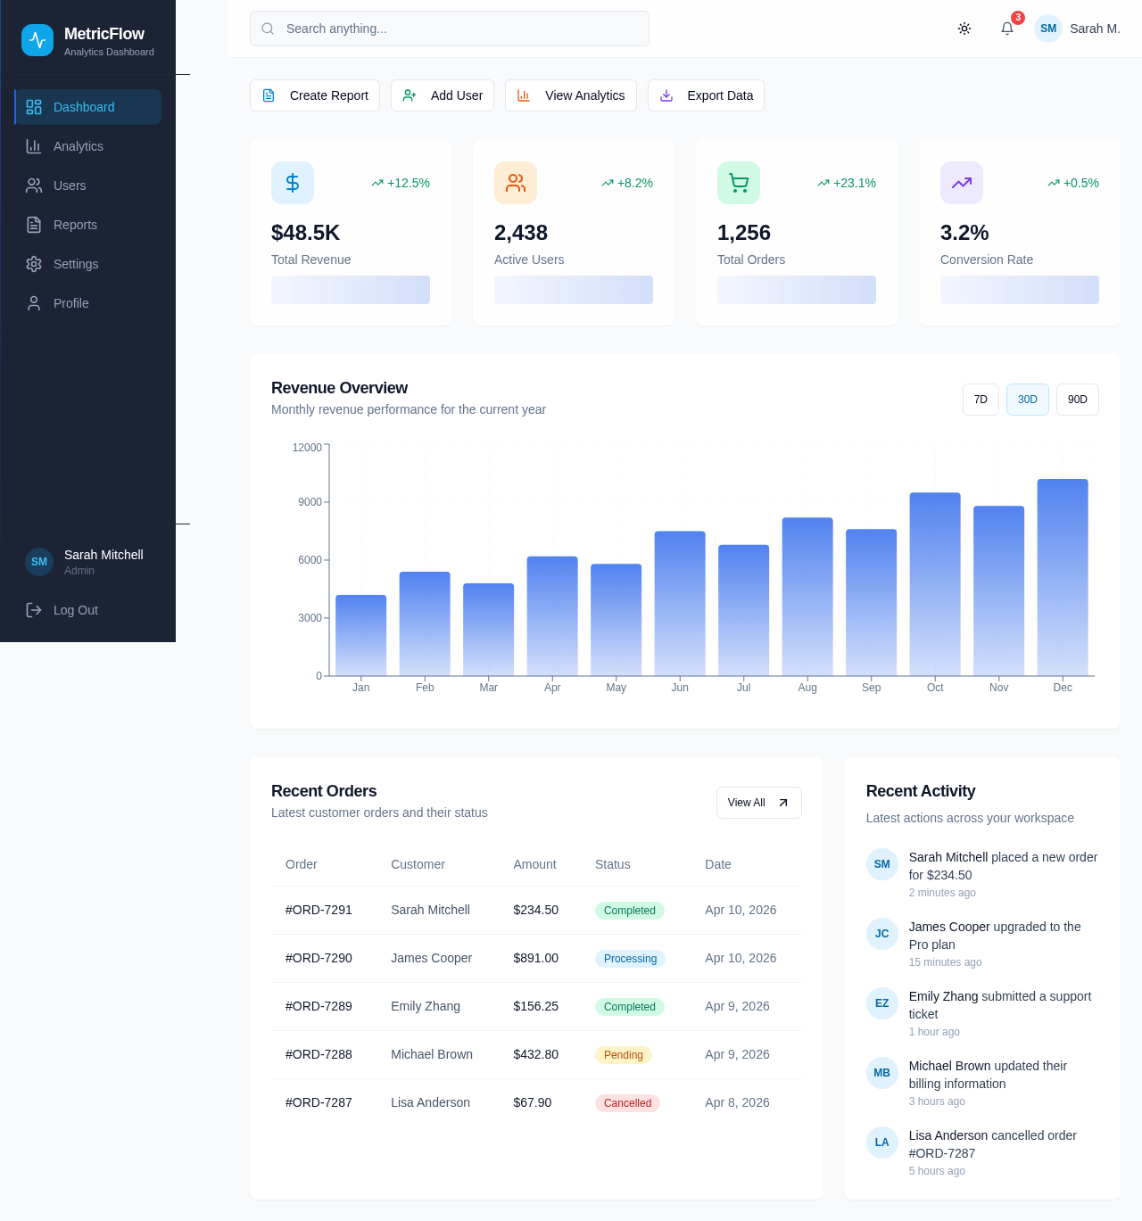Click the View All orders button
The height and width of the screenshot is (1221, 1142).
pyautogui.click(x=759, y=803)
